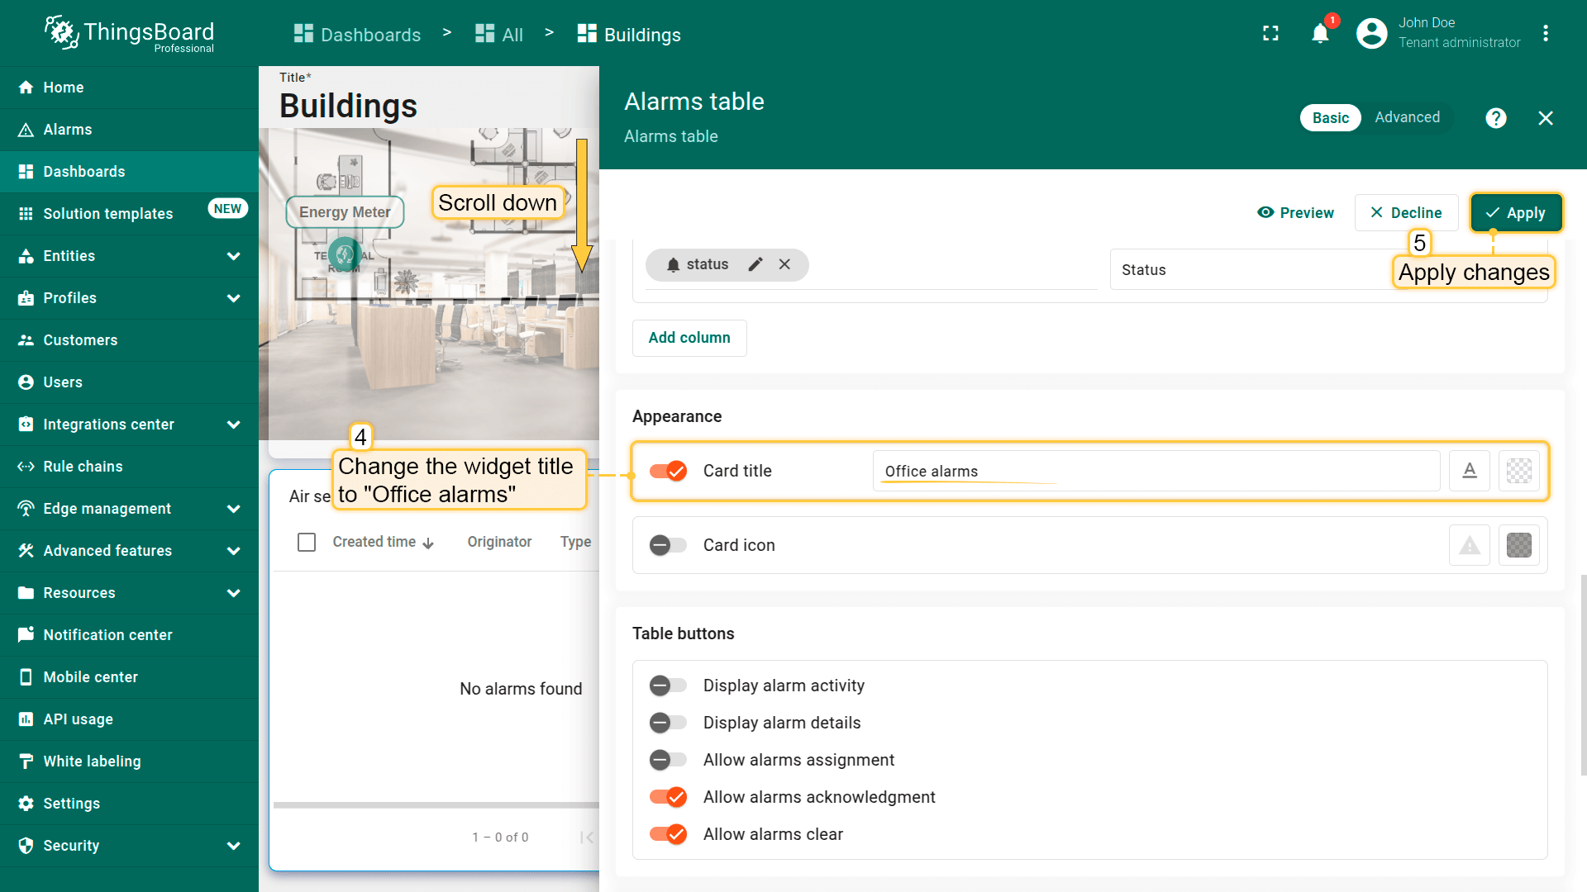Image resolution: width=1587 pixels, height=892 pixels.
Task: Open the card title color swatch
Action: [x=1518, y=471]
